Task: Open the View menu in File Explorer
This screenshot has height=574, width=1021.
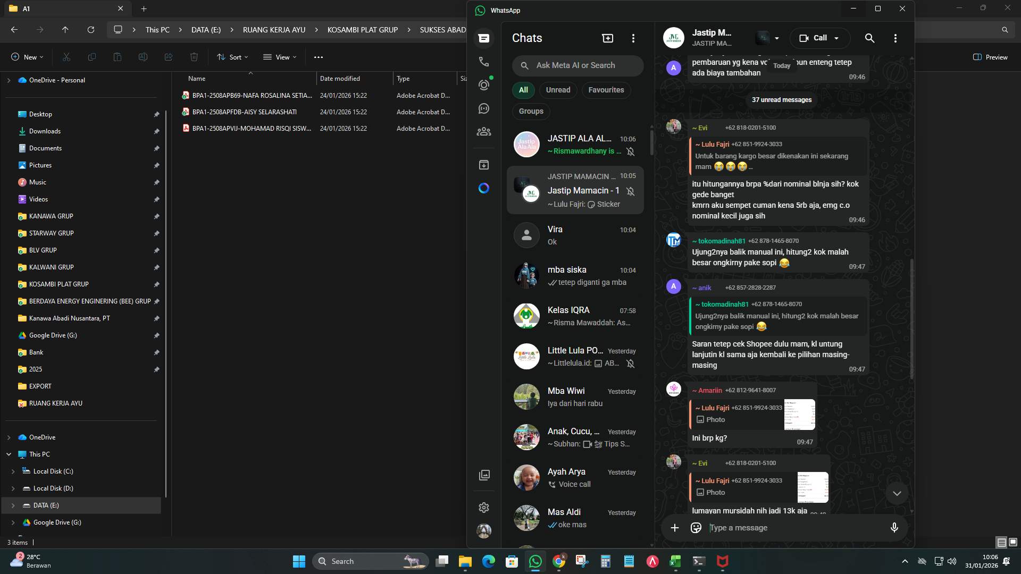Action: pyautogui.click(x=279, y=57)
